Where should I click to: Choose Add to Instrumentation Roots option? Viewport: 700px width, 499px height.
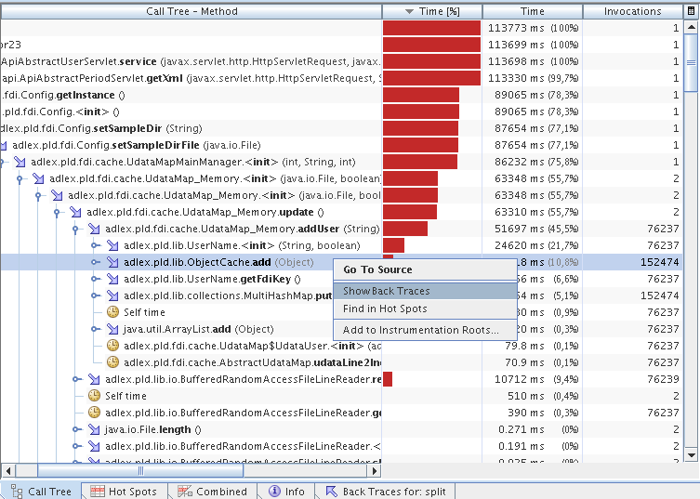click(425, 330)
